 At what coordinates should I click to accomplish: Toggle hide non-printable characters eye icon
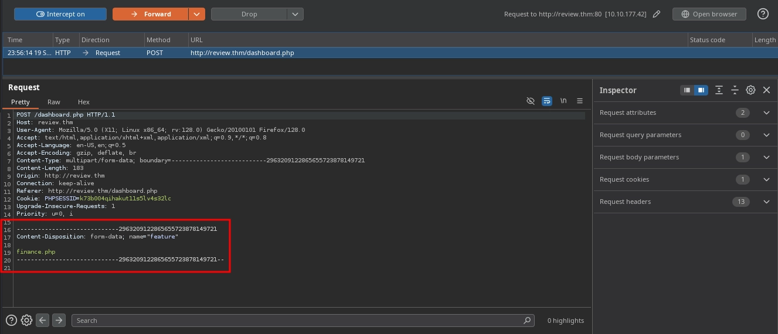point(531,101)
